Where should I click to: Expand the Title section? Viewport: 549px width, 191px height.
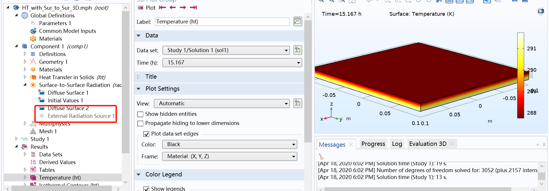pos(151,77)
